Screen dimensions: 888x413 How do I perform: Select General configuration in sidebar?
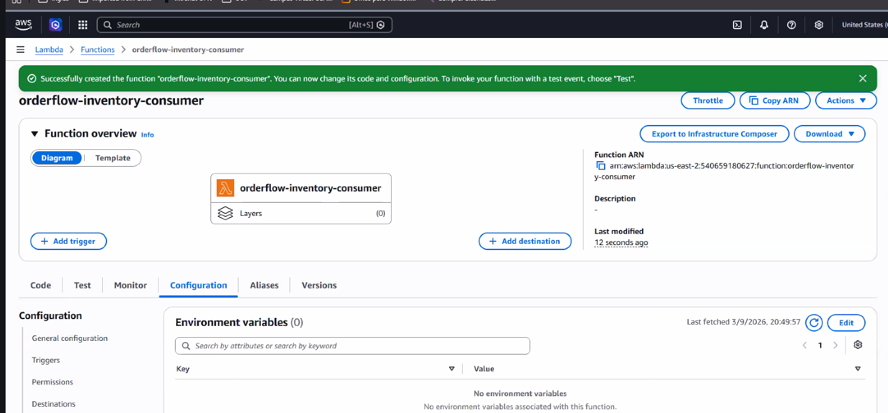[70, 338]
